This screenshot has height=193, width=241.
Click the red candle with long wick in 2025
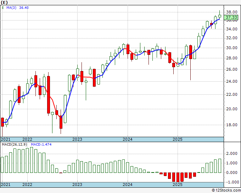pos(191,52)
